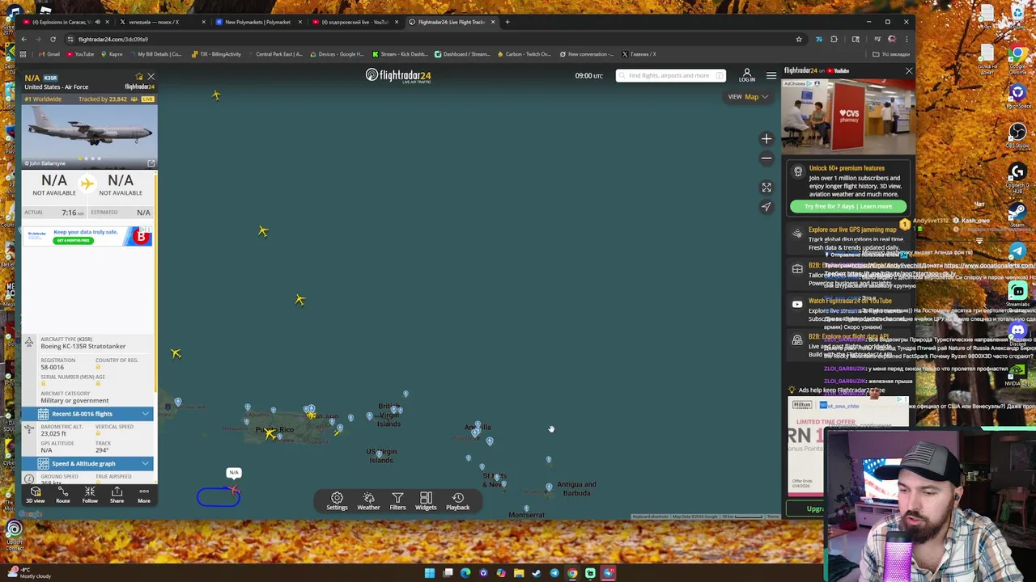Image resolution: width=1036 pixels, height=582 pixels.
Task: Open Weather layers
Action: 368,501
